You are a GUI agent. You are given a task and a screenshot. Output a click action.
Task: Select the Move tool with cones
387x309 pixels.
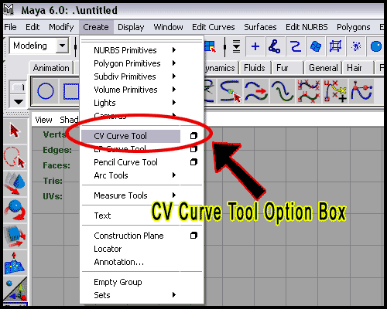pyautogui.click(x=15, y=183)
